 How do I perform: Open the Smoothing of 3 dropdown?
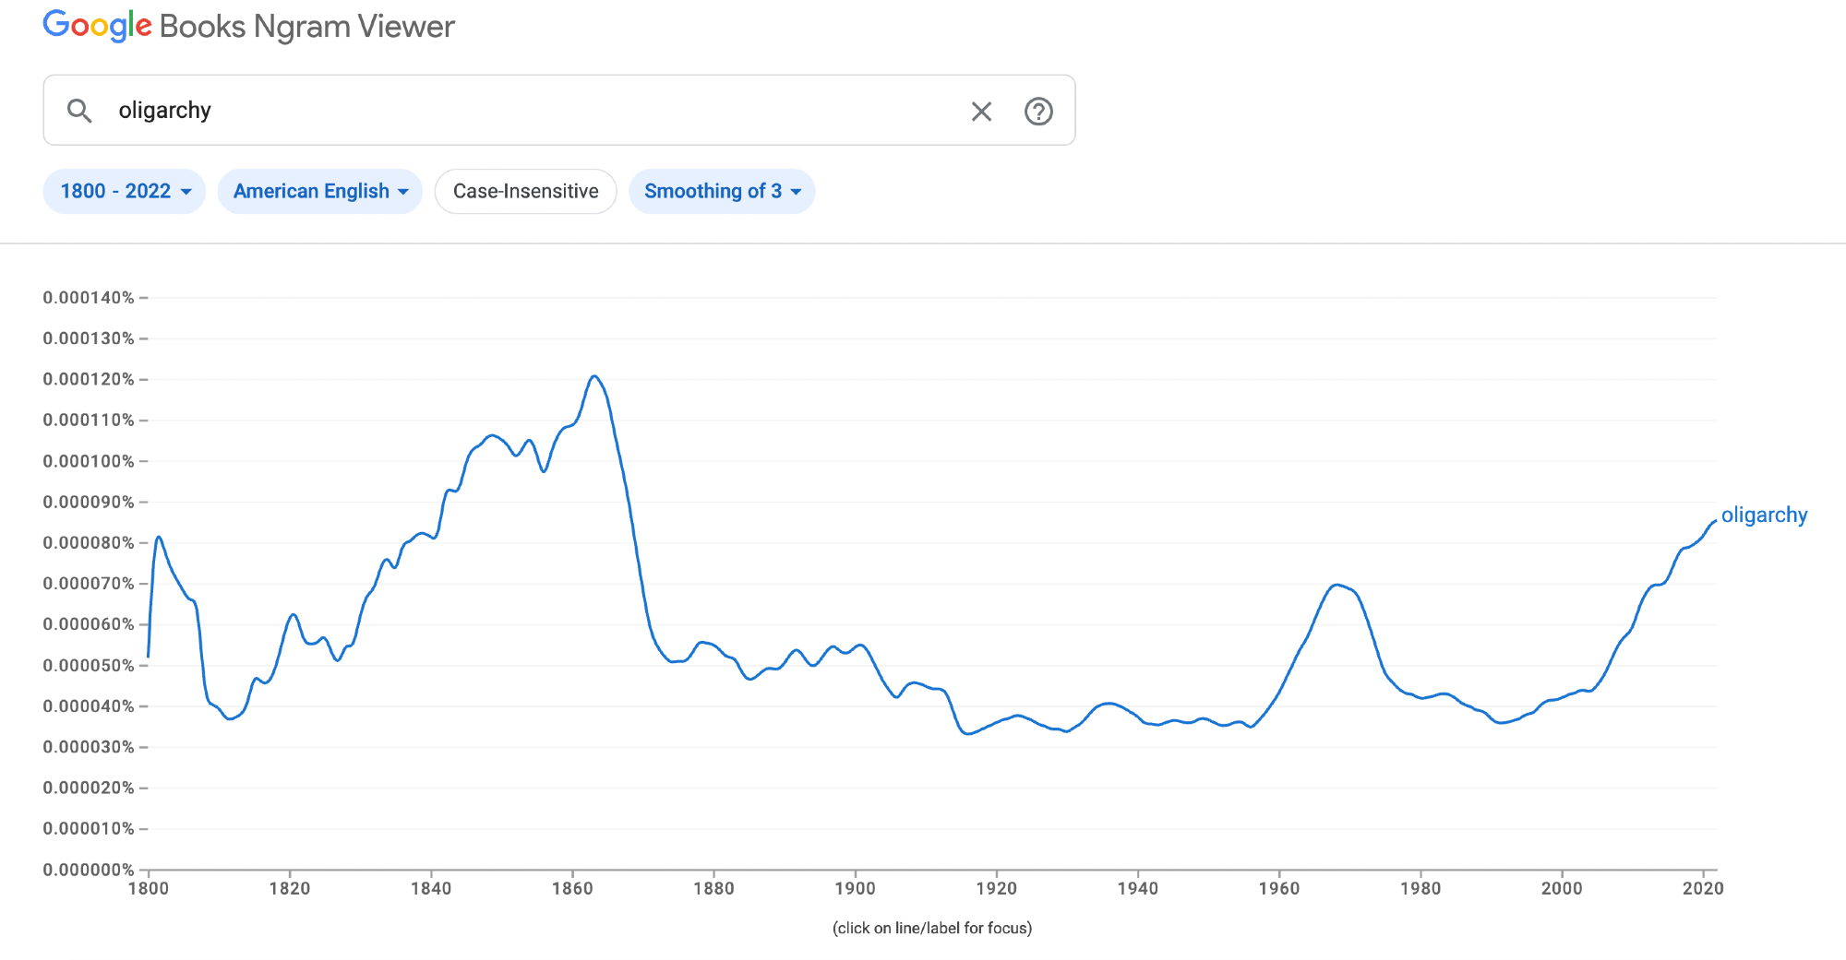tap(721, 191)
